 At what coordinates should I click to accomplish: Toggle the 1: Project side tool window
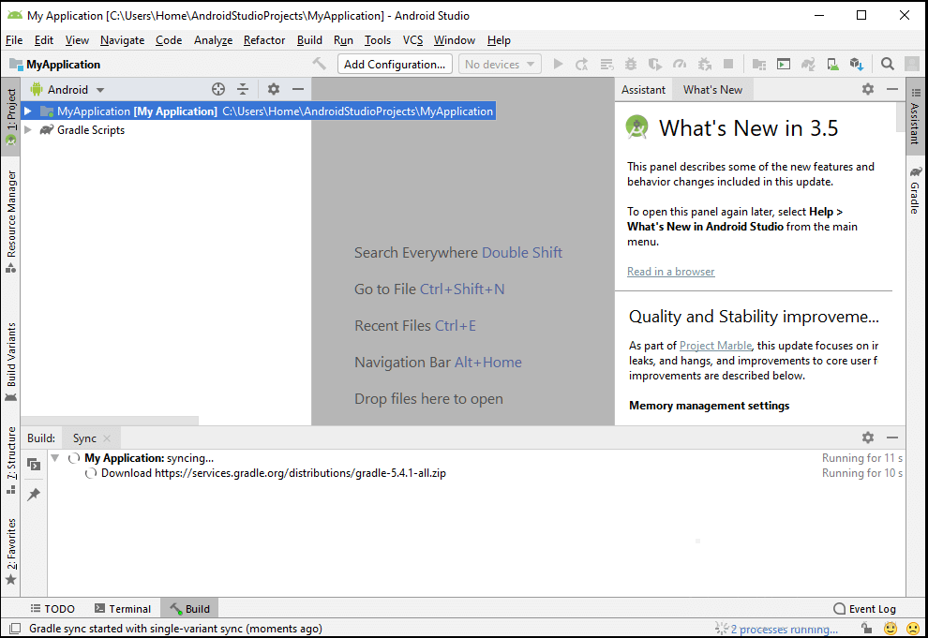tap(10, 117)
